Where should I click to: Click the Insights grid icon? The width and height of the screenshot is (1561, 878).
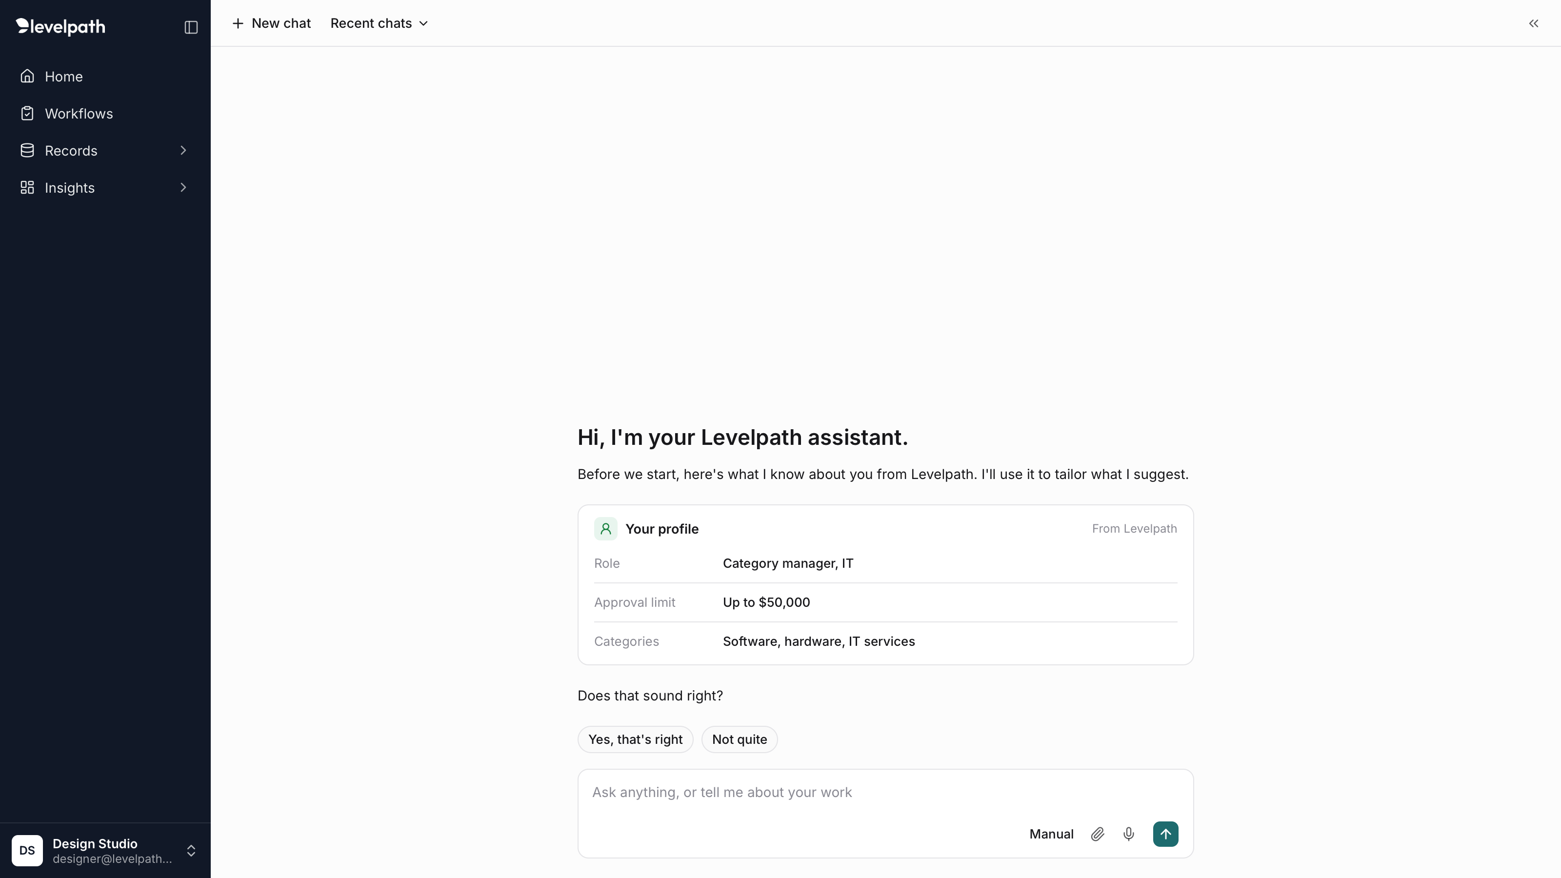[27, 187]
